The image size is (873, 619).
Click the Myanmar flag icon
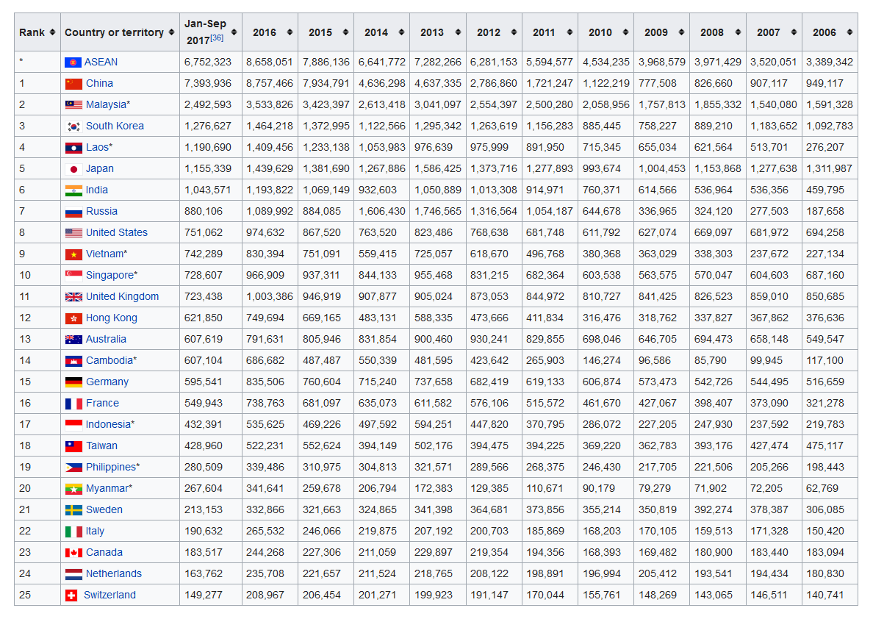point(73,489)
